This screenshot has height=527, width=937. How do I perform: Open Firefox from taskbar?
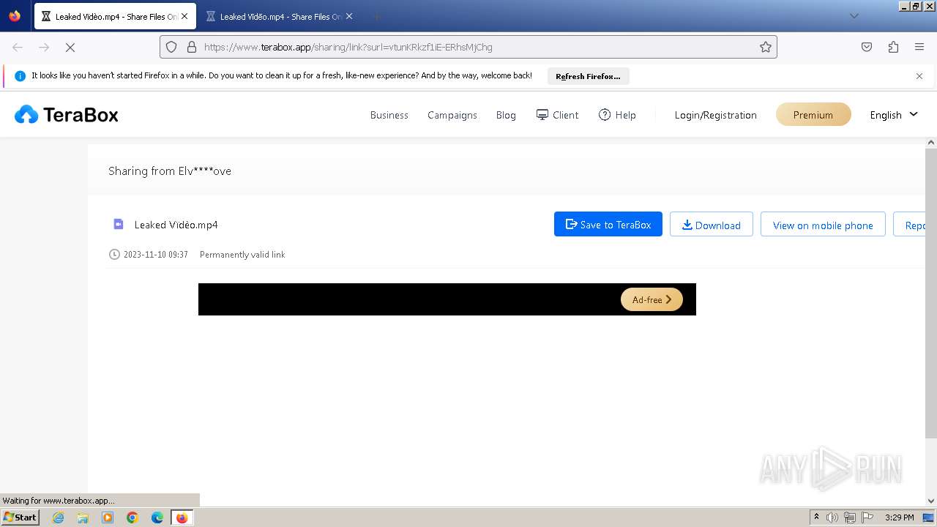[182, 517]
